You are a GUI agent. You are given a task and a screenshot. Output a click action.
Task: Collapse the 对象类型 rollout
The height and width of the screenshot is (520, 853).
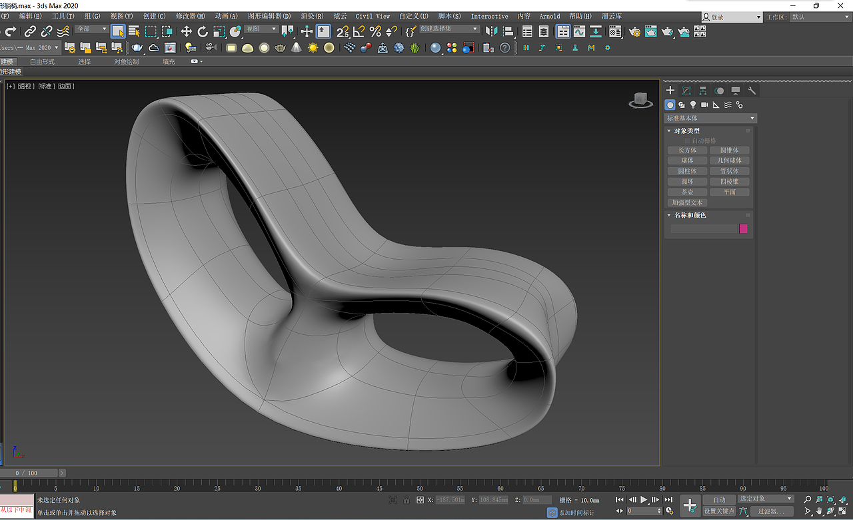tap(686, 131)
